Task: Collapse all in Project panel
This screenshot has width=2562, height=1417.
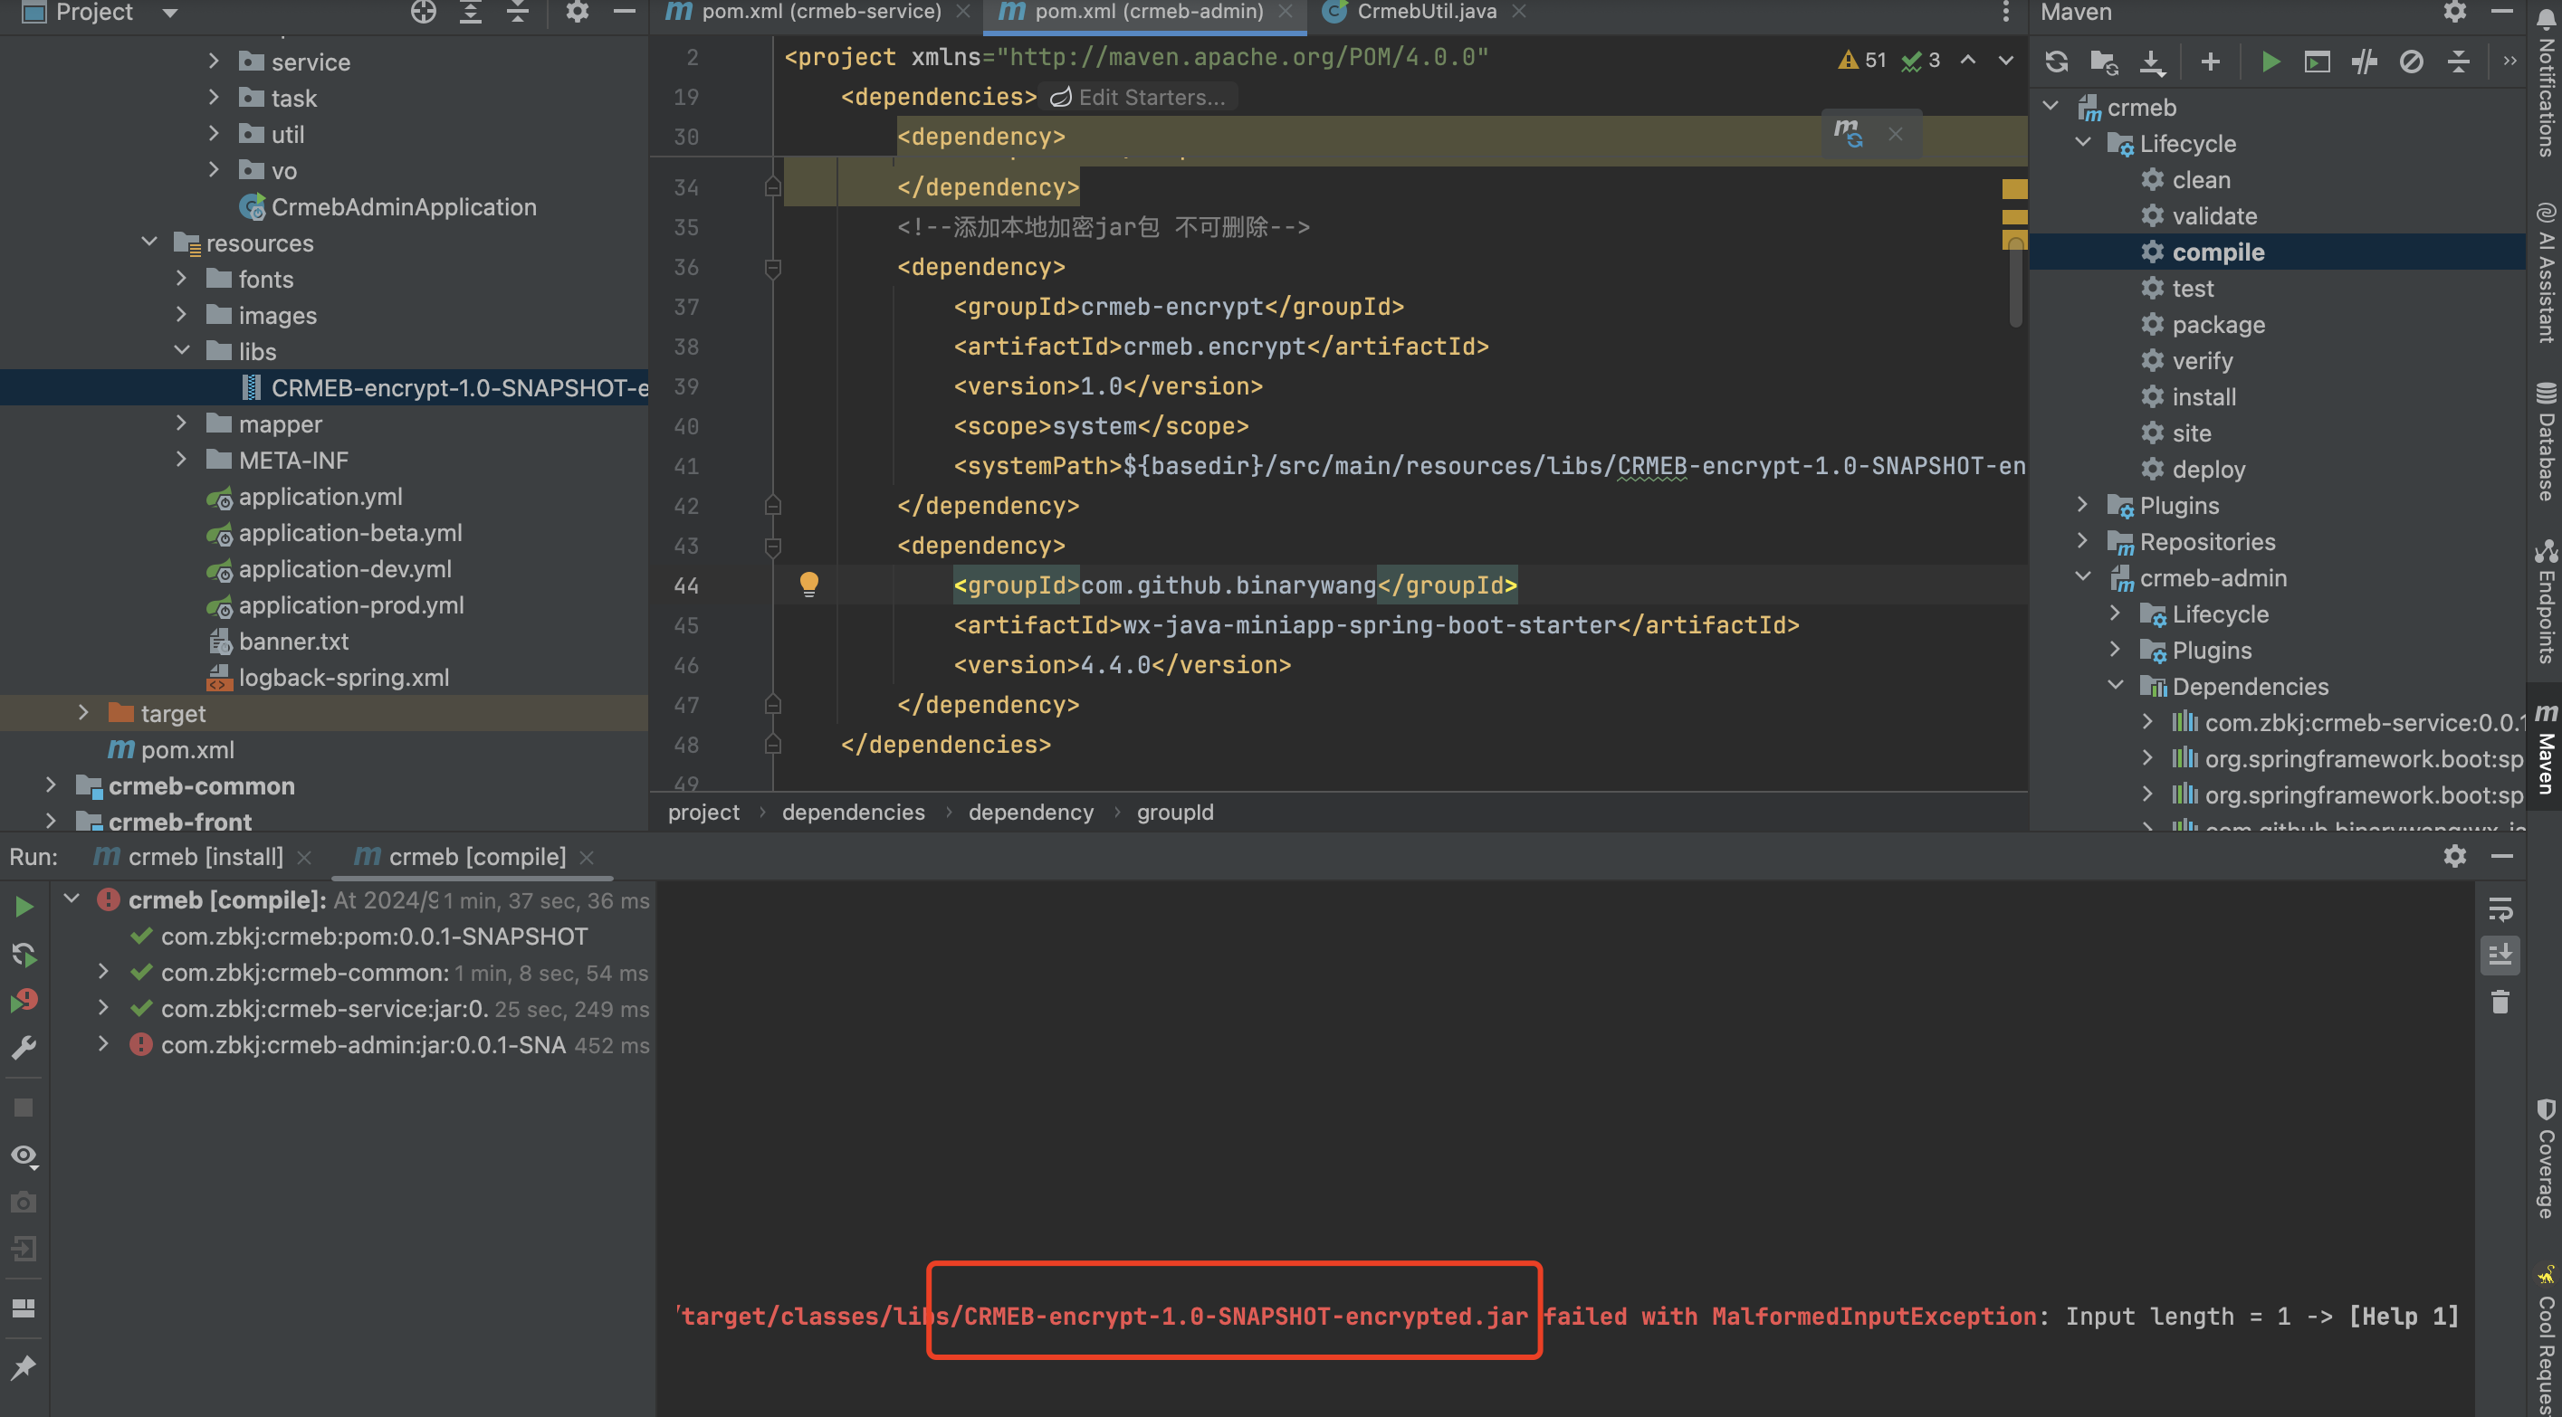Action: [x=517, y=12]
